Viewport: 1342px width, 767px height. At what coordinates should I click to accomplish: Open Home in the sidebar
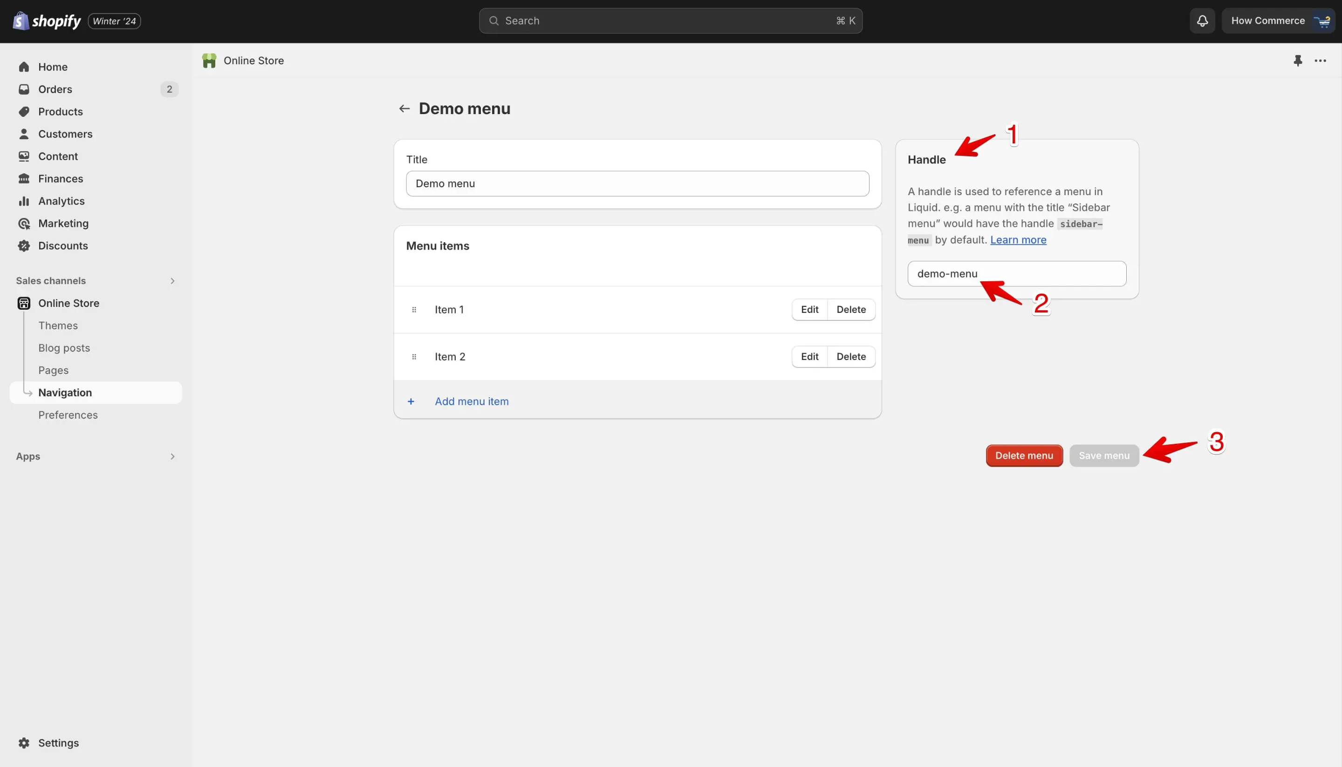[96, 67]
